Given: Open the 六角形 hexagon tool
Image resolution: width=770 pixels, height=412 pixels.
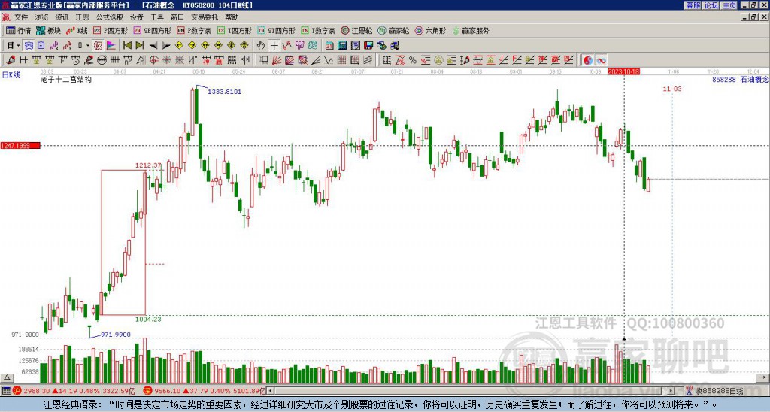Looking at the screenshot, I should point(430,30).
